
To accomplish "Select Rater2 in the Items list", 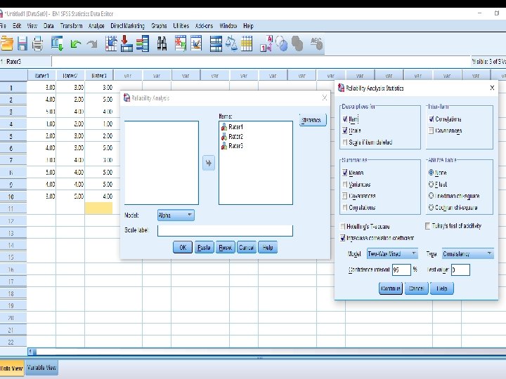I will click(x=235, y=137).
